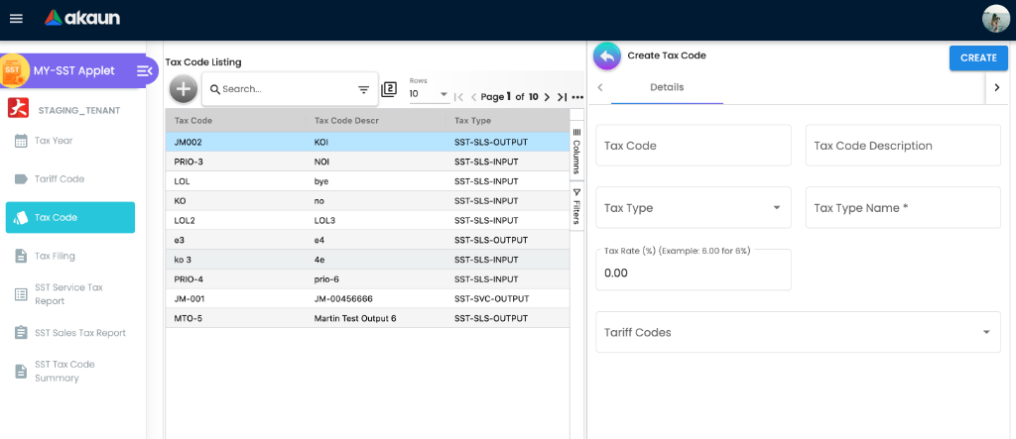
Task: Toggle the Columns side panel
Action: (576, 152)
